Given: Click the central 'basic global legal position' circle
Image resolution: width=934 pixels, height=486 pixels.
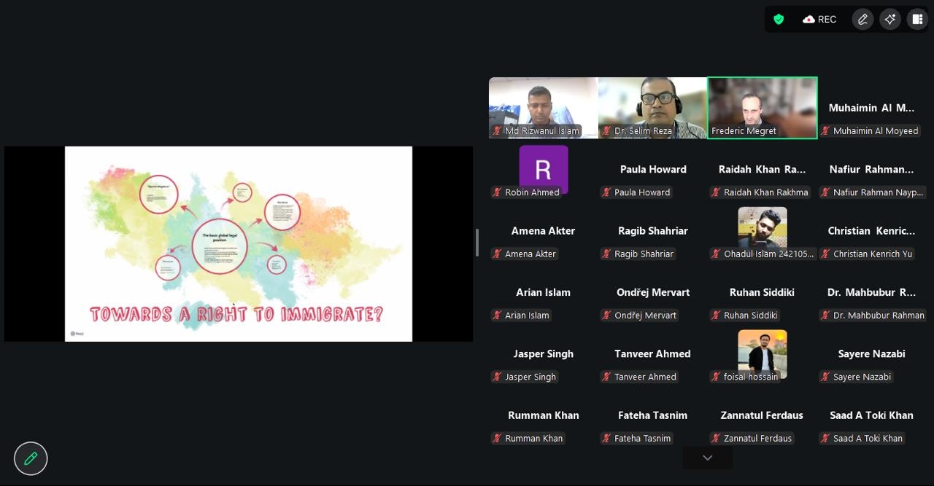Looking at the screenshot, I should pos(220,246).
